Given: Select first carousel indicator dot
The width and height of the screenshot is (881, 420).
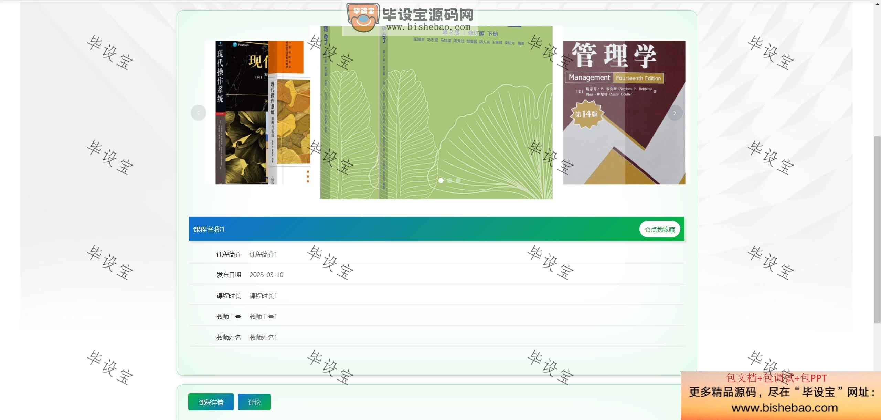Looking at the screenshot, I should pyautogui.click(x=441, y=180).
